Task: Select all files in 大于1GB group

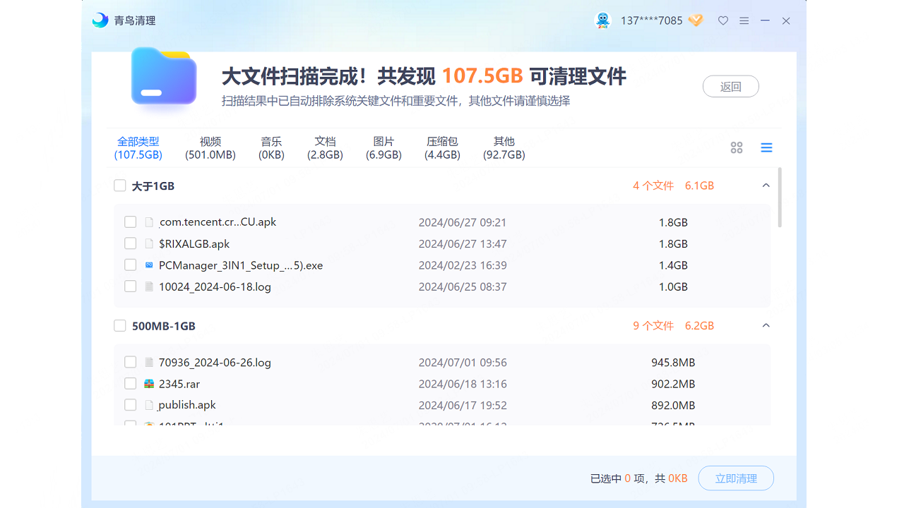Action: point(120,186)
